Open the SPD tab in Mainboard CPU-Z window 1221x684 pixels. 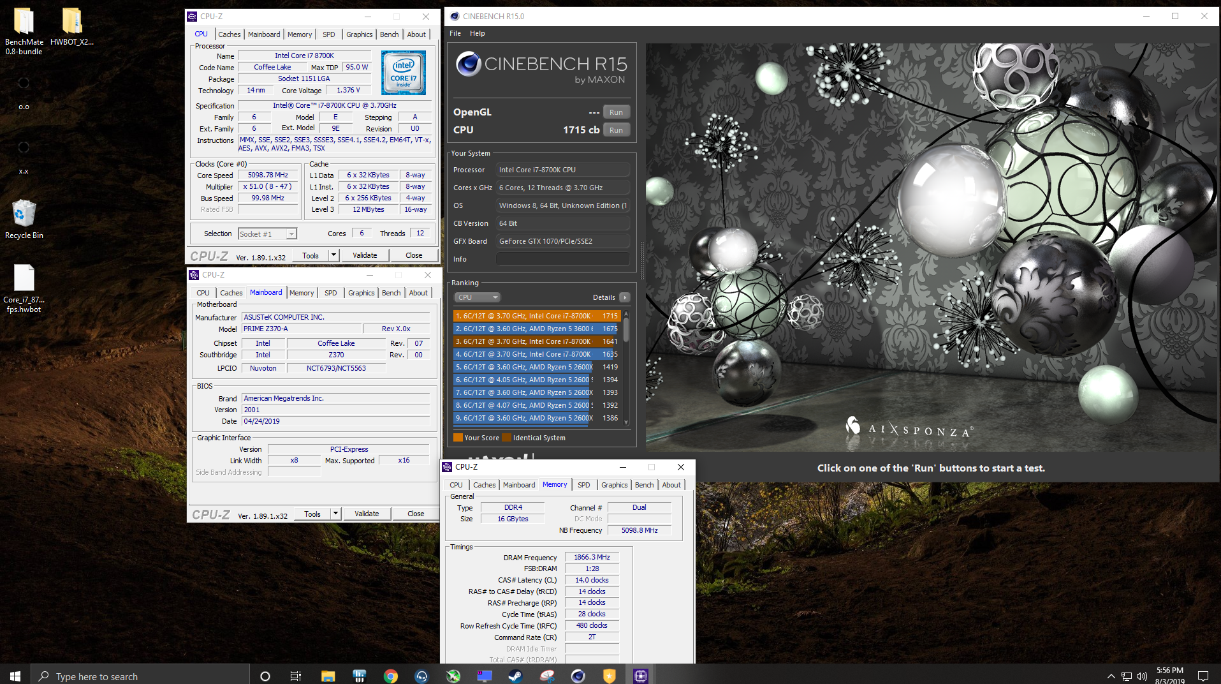pyautogui.click(x=330, y=293)
